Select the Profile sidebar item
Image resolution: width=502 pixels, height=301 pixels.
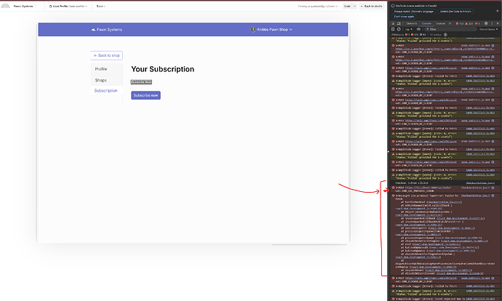click(x=100, y=69)
